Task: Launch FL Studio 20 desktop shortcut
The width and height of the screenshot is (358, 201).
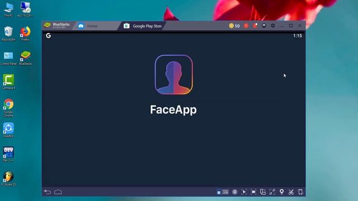Action: [8, 179]
